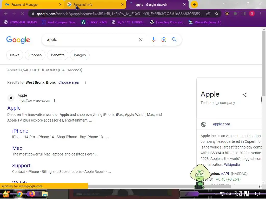The image size is (266, 199).
Task: Open Chrome from the taskbar
Action: click(19, 194)
